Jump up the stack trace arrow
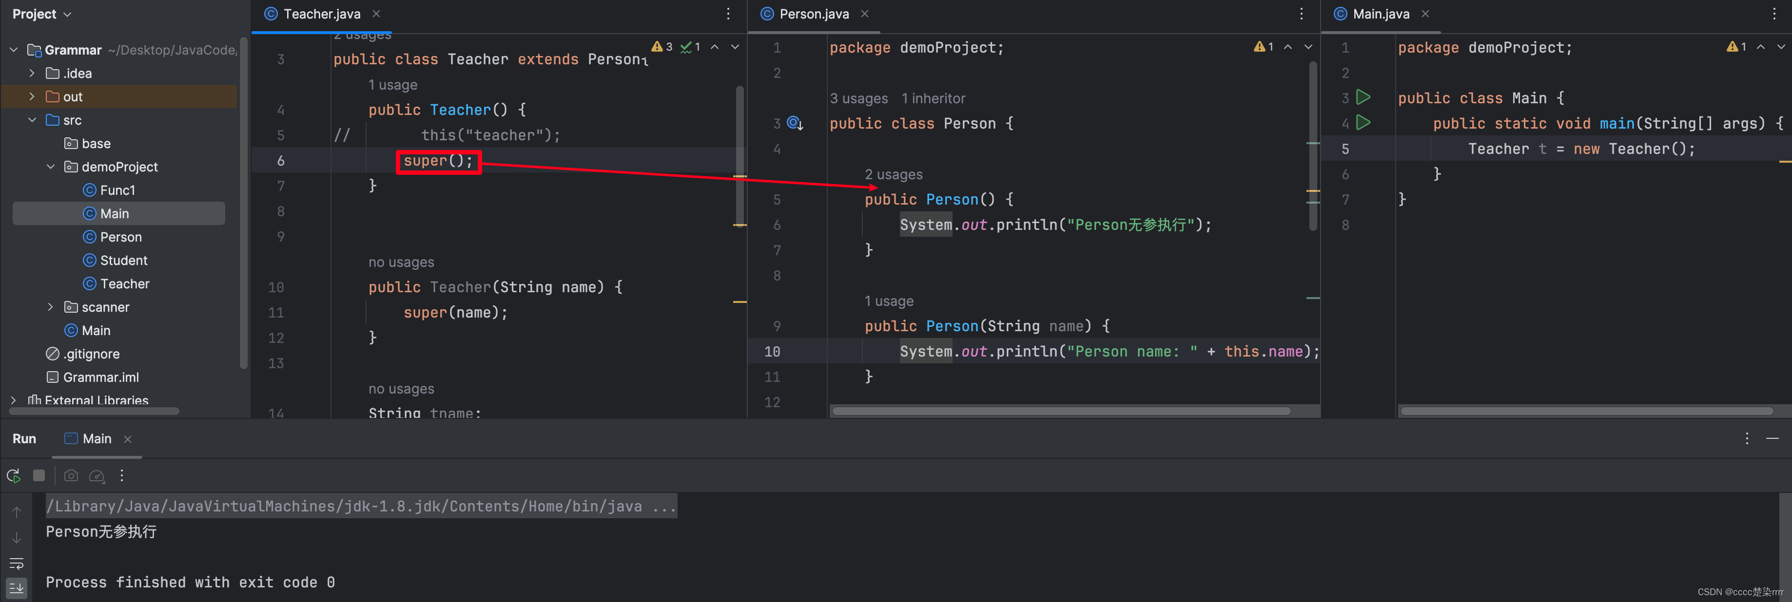The width and height of the screenshot is (1792, 602). point(17,511)
